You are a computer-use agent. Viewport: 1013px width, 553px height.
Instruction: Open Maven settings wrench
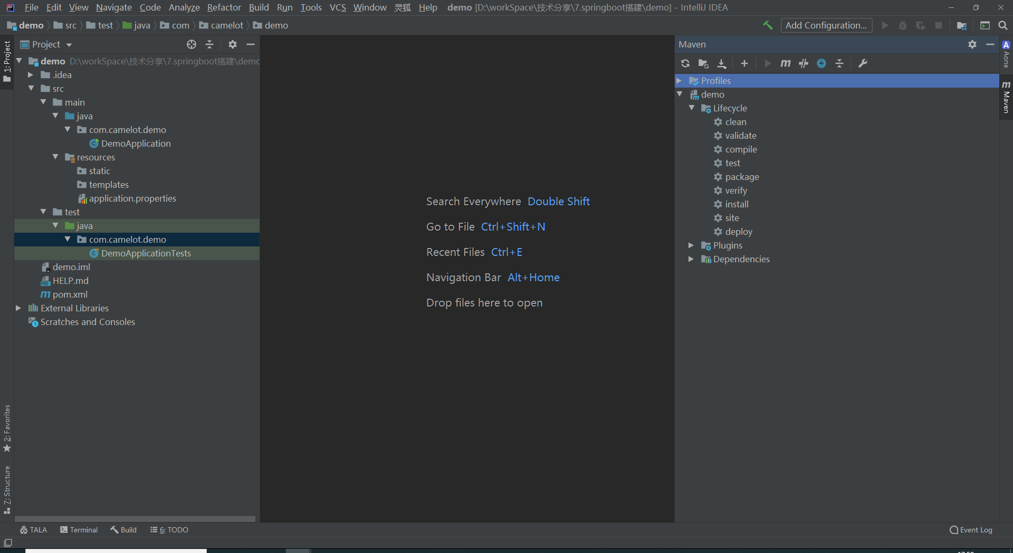point(863,63)
